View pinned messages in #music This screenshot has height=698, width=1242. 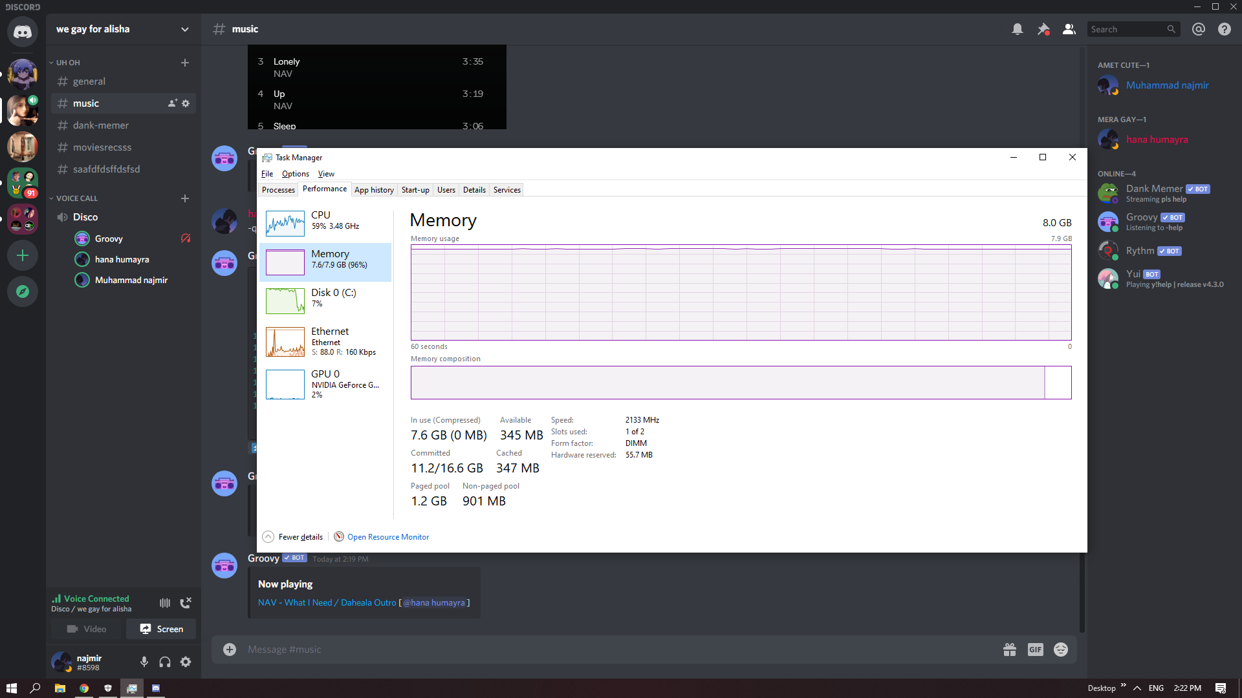click(x=1043, y=29)
